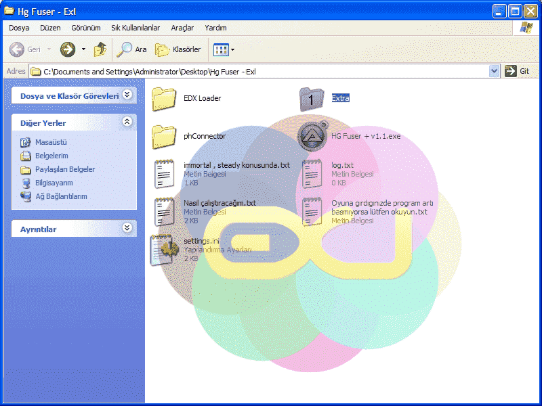Open the Yardım menu
This screenshot has width=542, height=406.
215,28
